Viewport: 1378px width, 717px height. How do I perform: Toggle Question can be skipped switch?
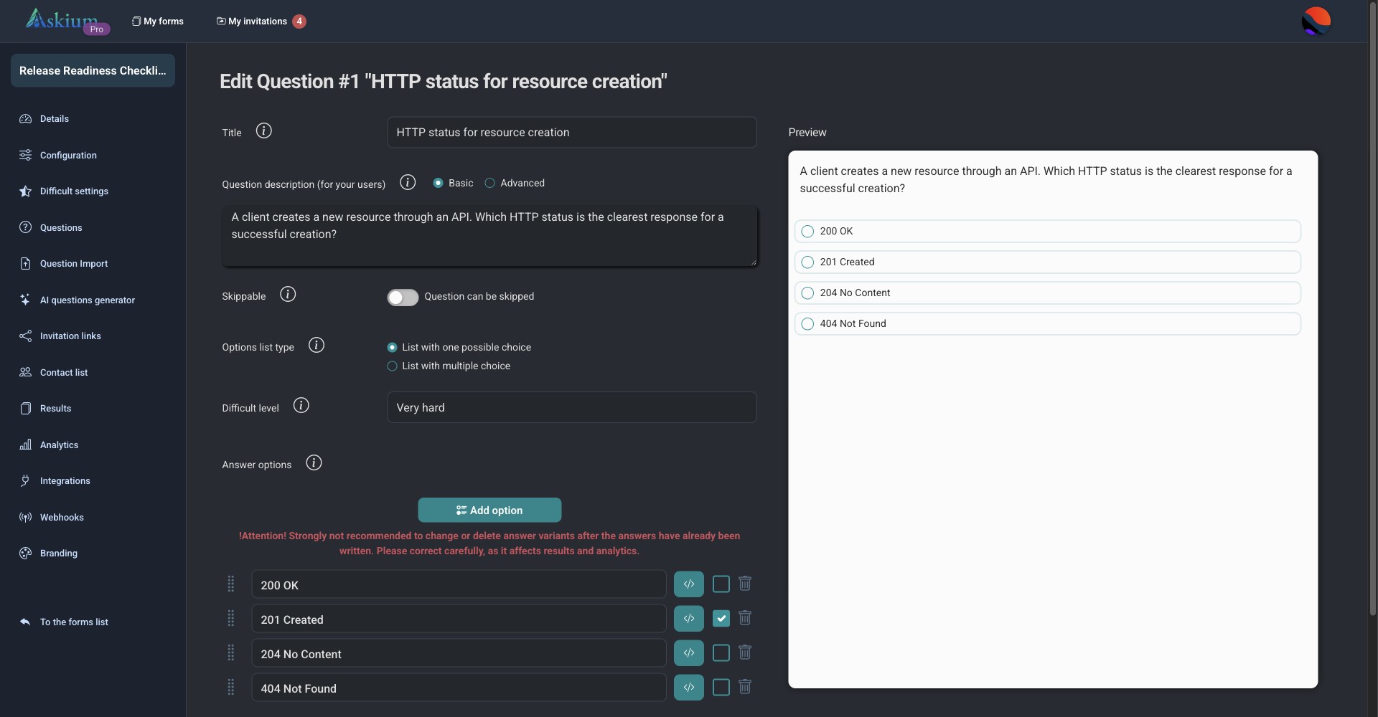click(403, 298)
